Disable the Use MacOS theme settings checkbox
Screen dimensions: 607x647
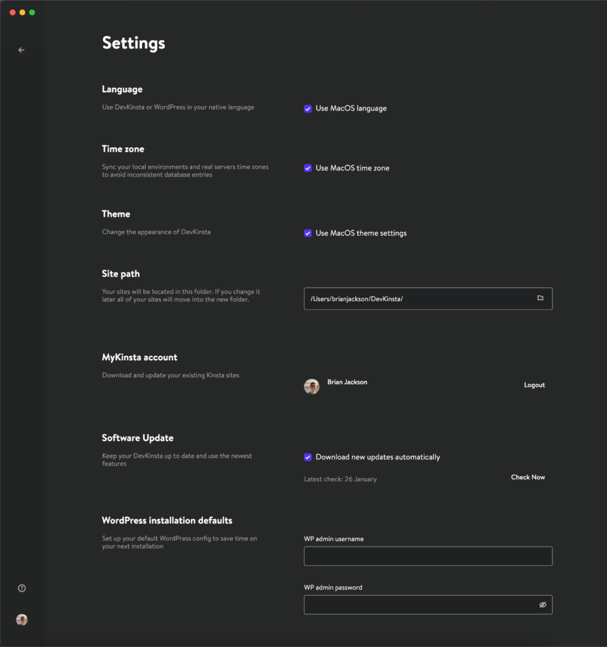(x=308, y=233)
